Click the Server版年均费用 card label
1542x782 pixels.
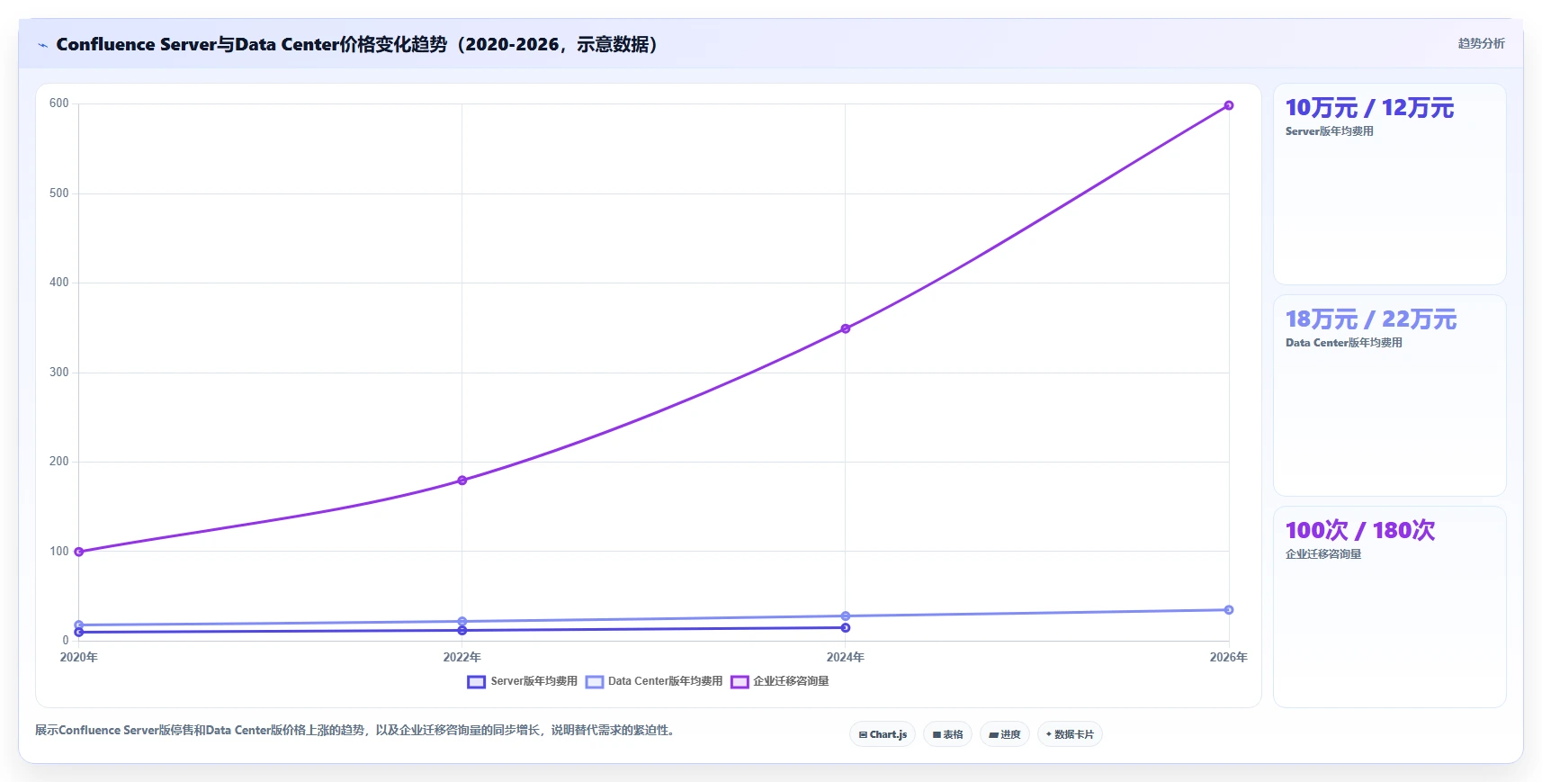1329,131
